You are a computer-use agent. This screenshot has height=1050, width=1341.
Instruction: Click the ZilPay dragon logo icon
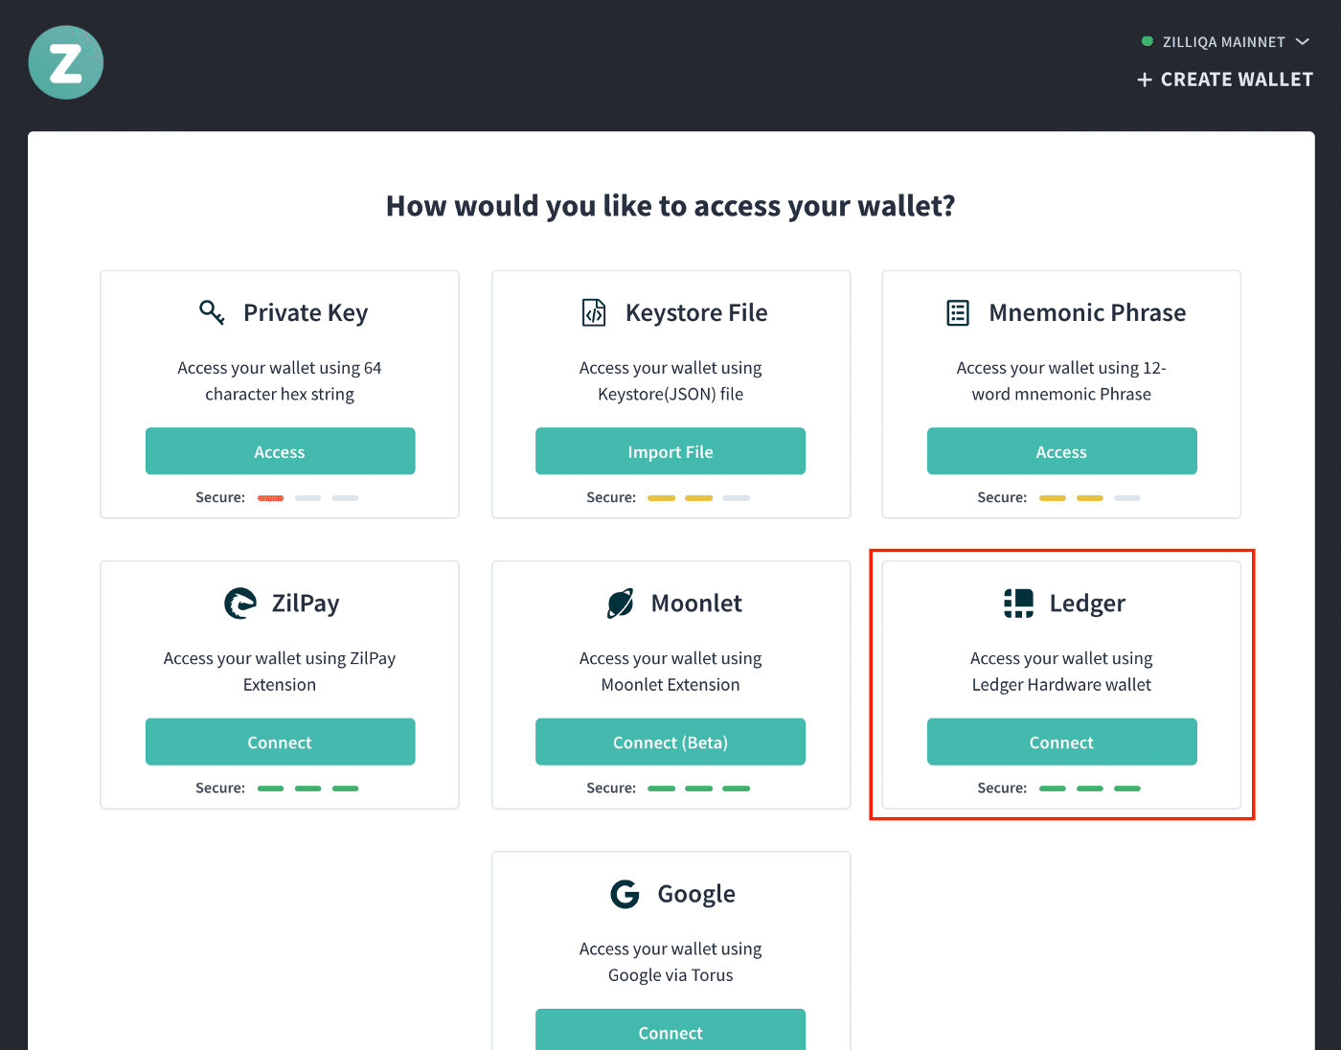pyautogui.click(x=240, y=604)
